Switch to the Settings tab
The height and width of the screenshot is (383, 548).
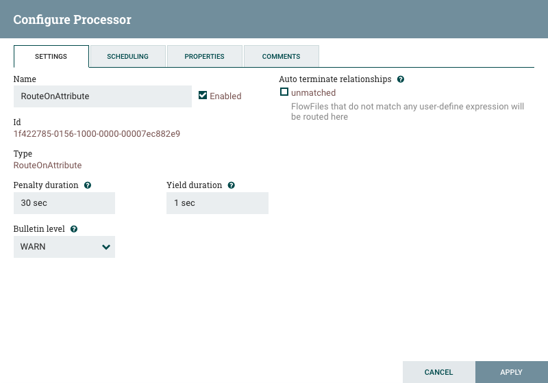(x=51, y=56)
